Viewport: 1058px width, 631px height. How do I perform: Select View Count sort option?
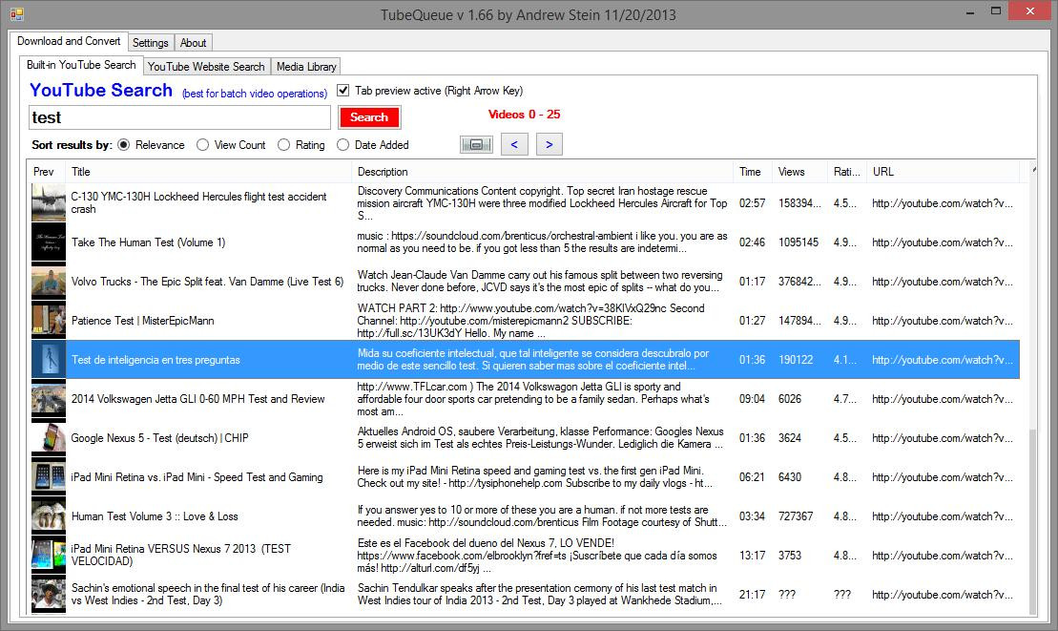click(202, 144)
